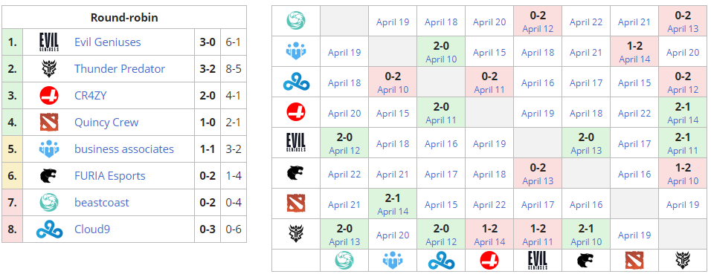Click the business associates team link
Viewport: 711px width, 277px height.
[124, 149]
